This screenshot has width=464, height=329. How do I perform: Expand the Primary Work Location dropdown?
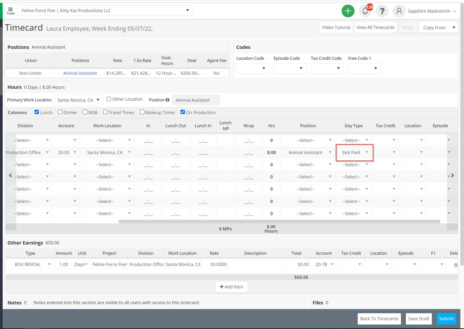79,100
